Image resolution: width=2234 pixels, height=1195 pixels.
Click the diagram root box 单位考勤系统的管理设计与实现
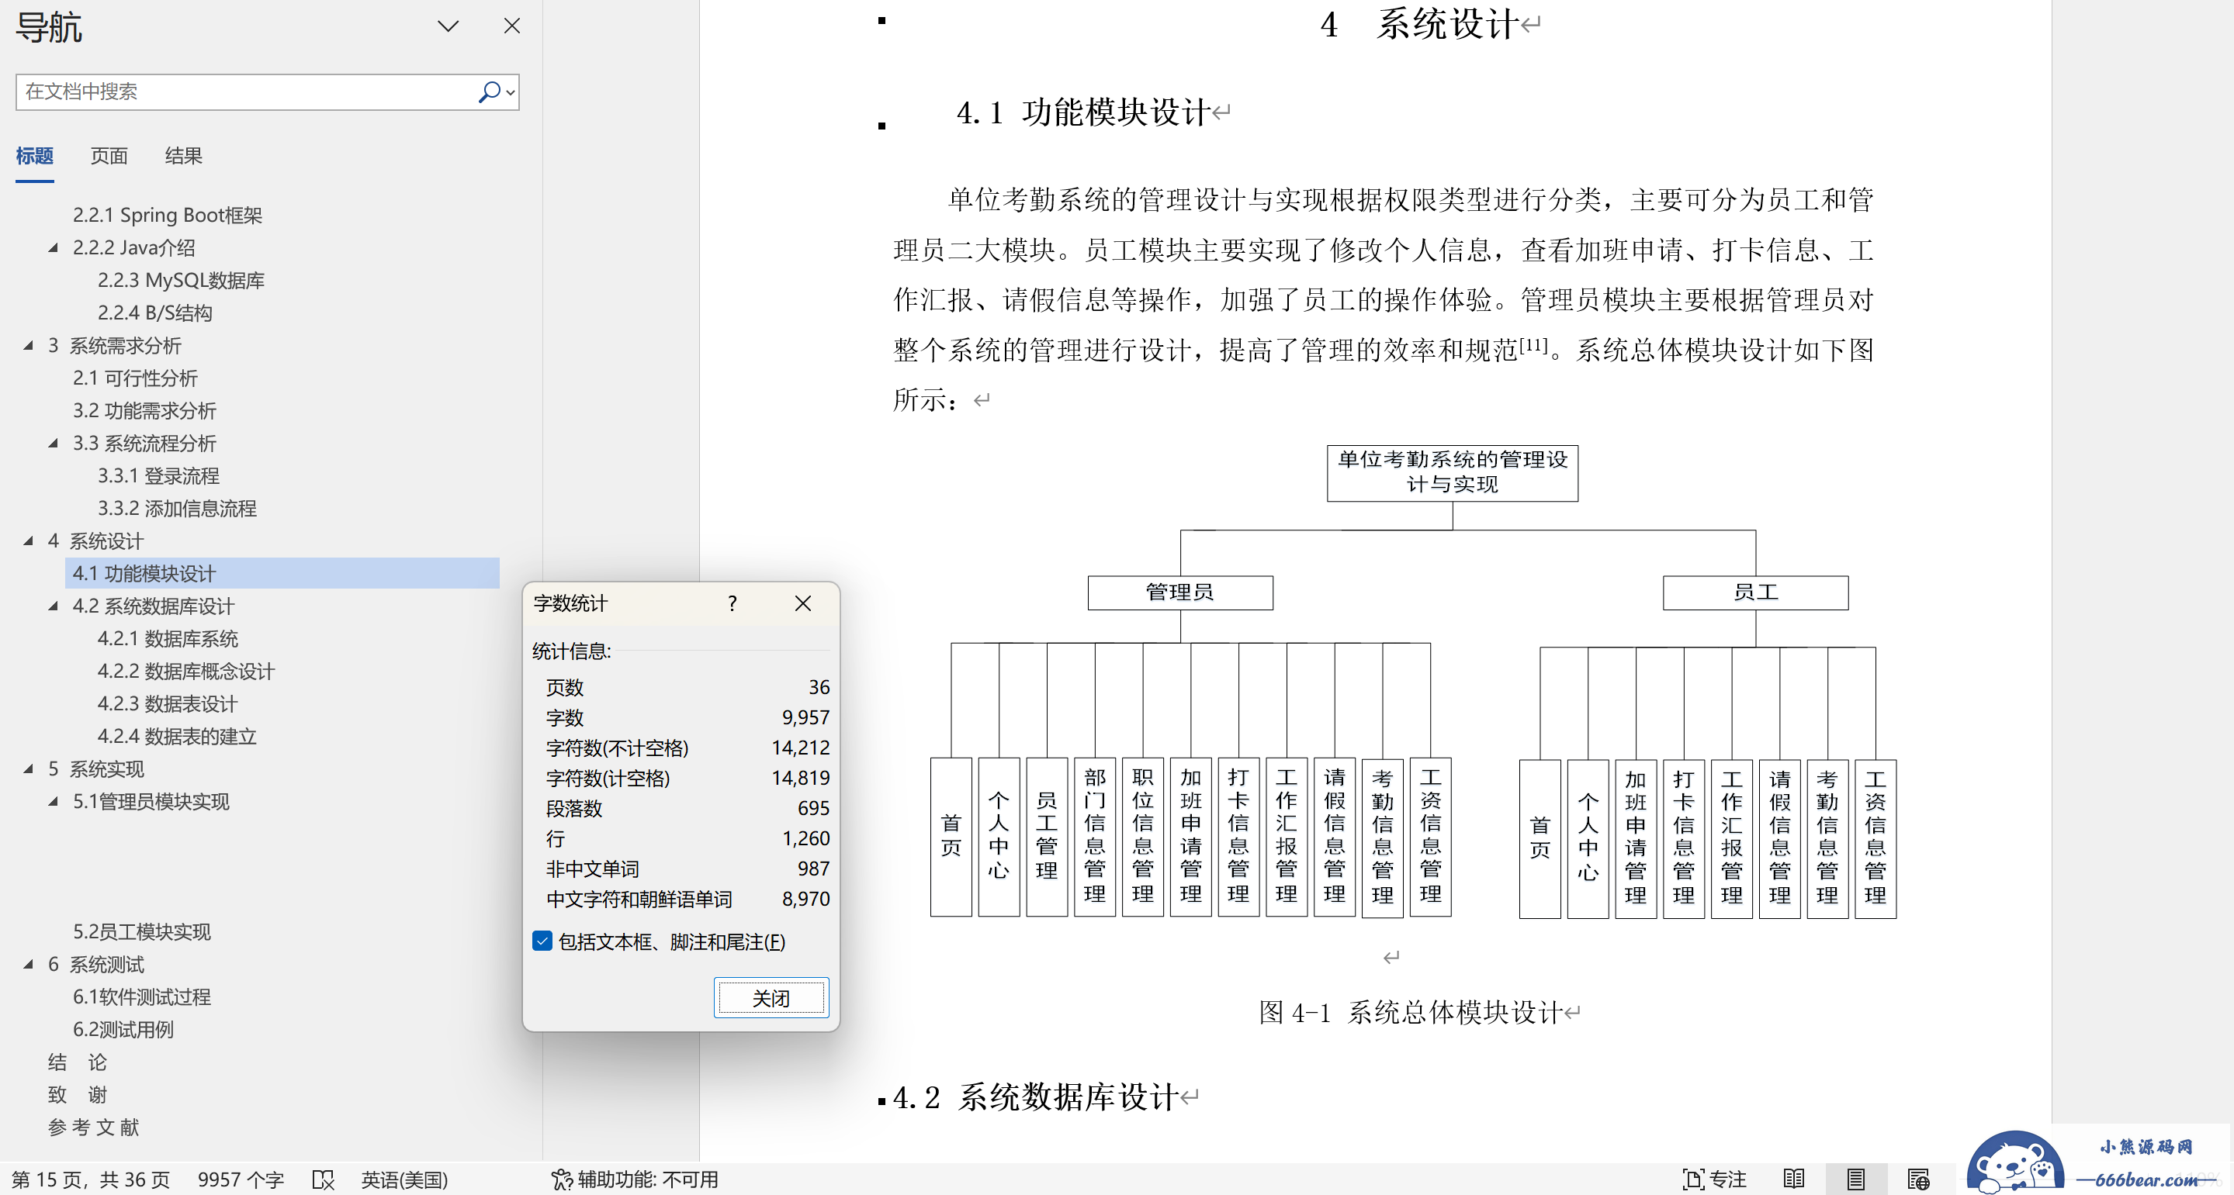(1453, 472)
